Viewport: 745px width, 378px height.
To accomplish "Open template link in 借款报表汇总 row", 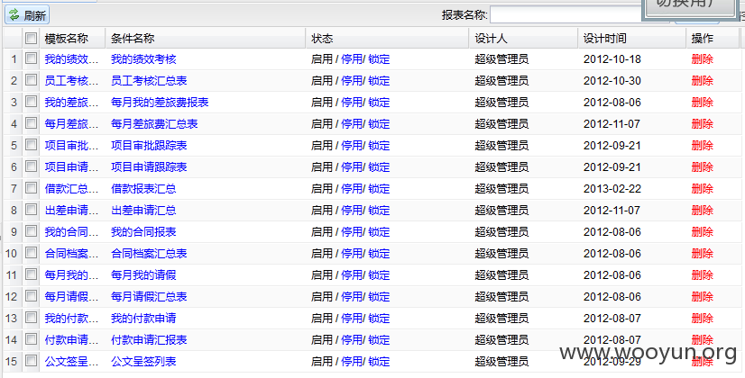I will (x=72, y=189).
